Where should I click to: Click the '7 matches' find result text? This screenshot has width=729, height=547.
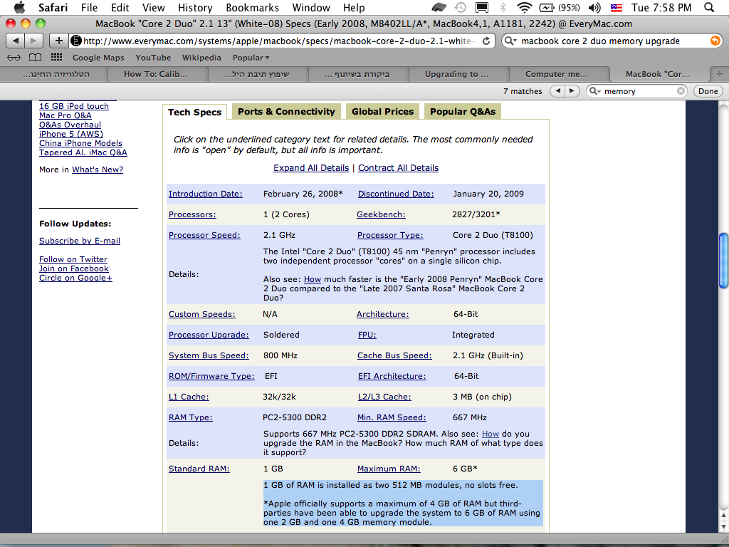pyautogui.click(x=523, y=91)
